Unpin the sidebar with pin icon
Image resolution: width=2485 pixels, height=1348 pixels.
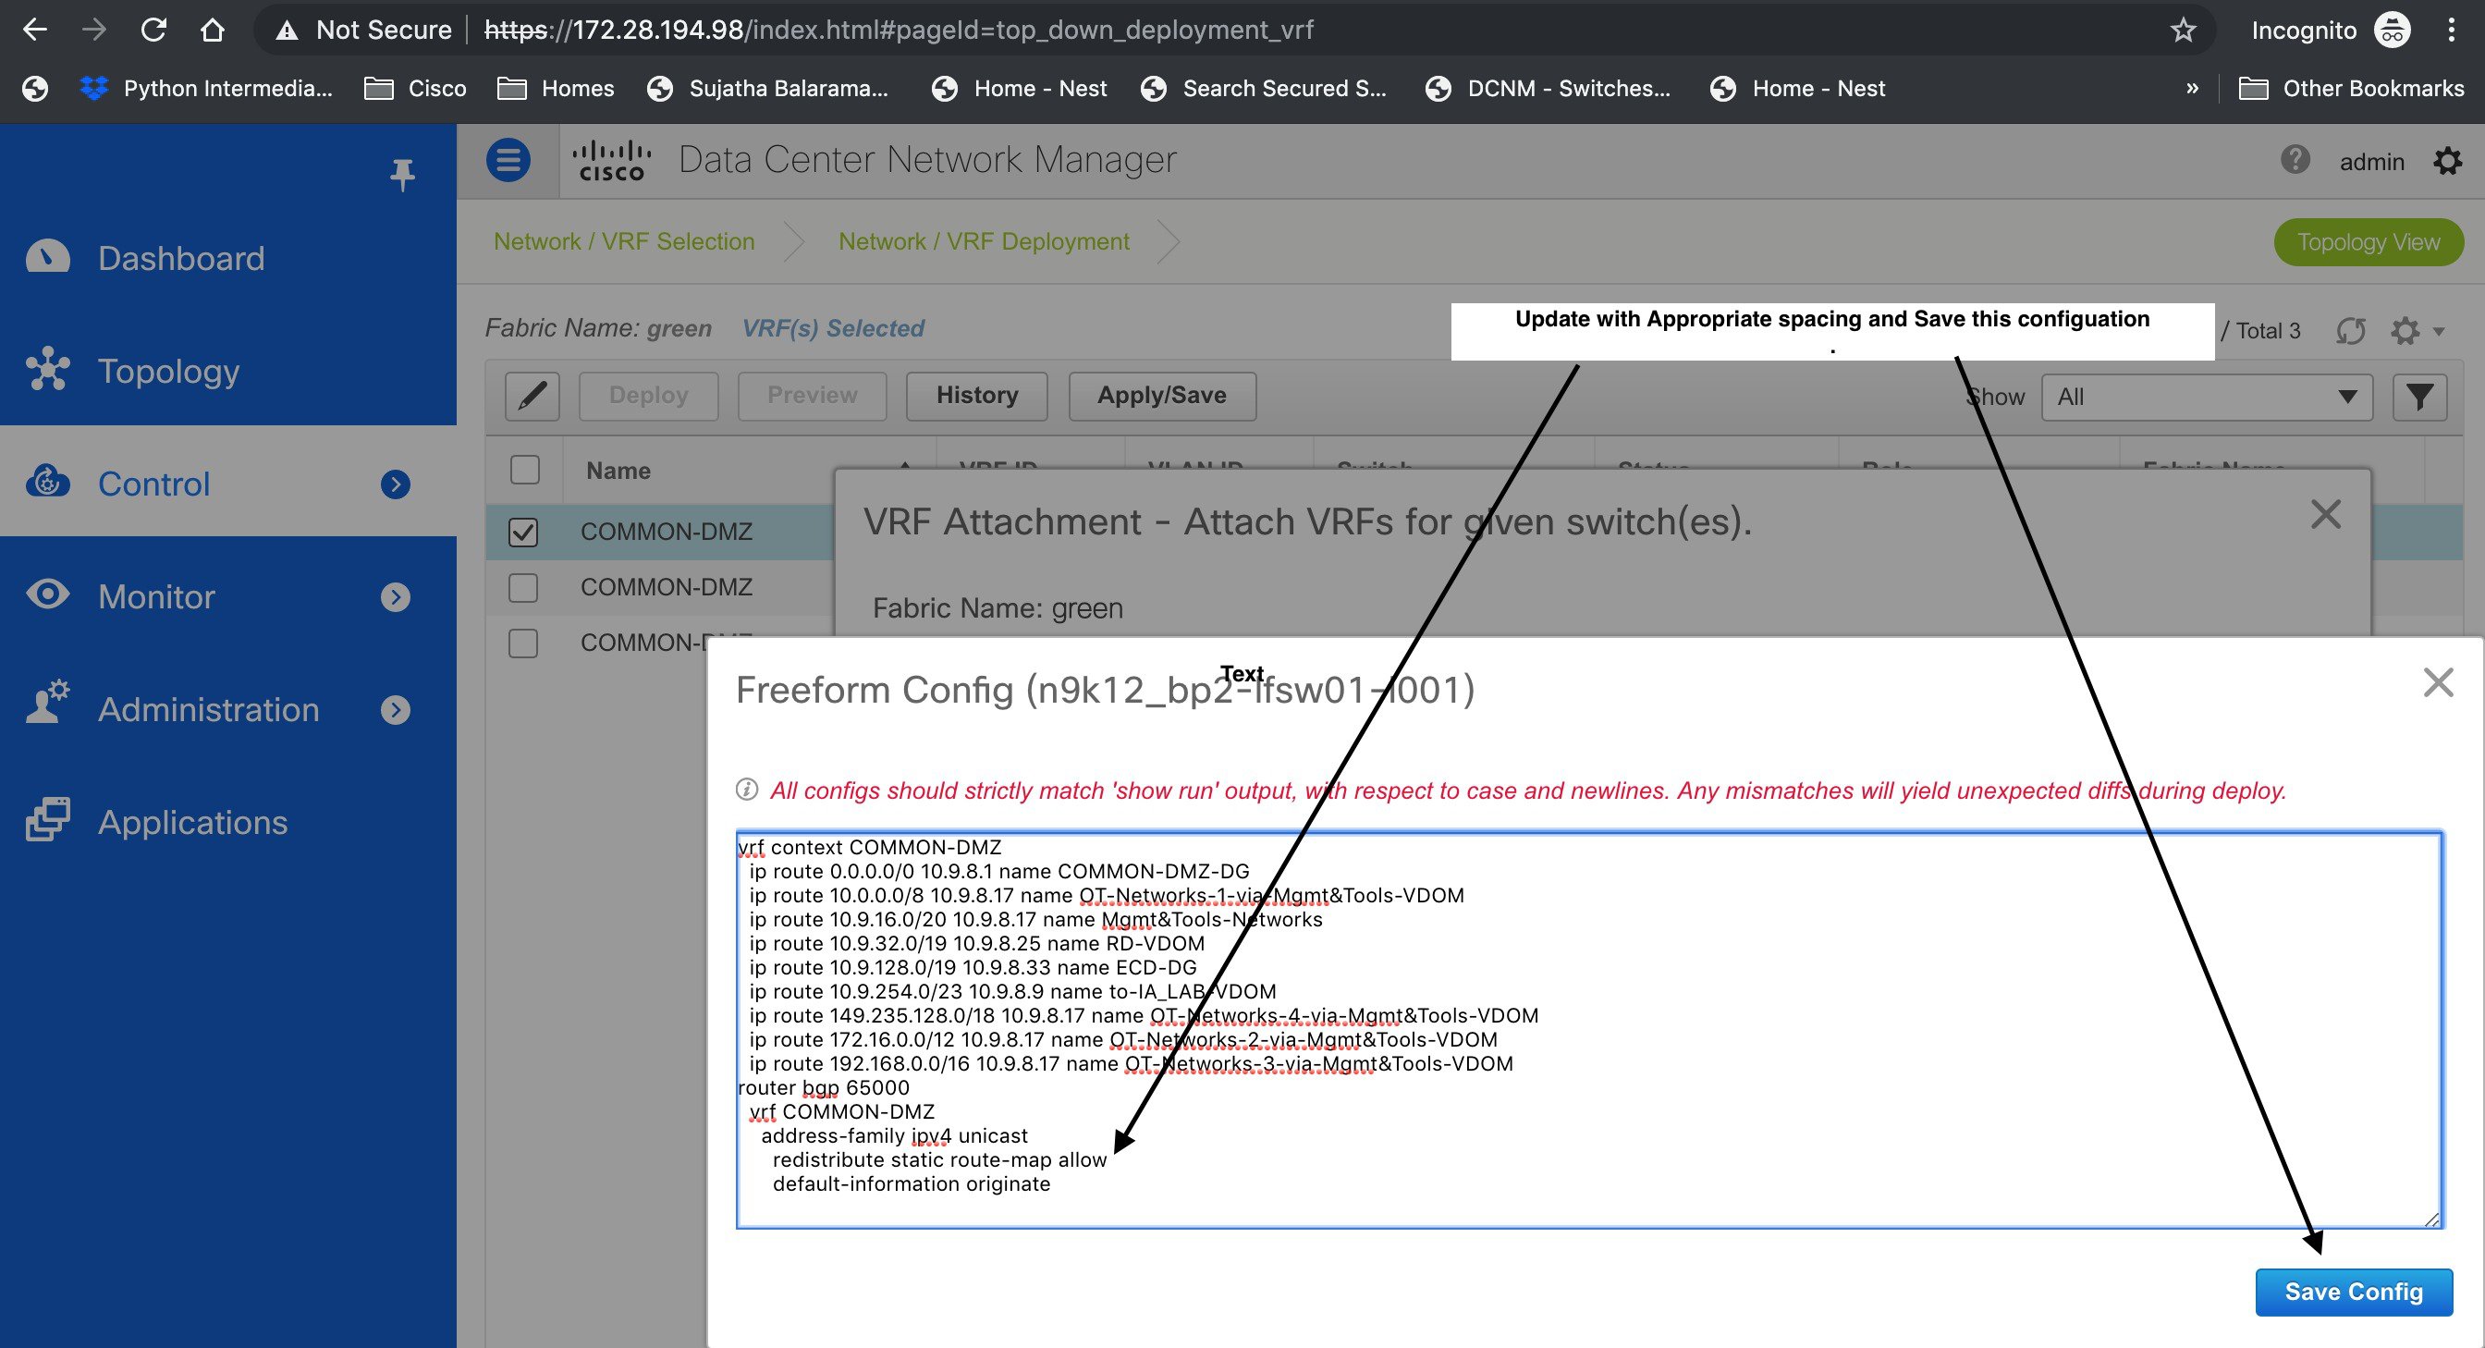click(x=402, y=175)
